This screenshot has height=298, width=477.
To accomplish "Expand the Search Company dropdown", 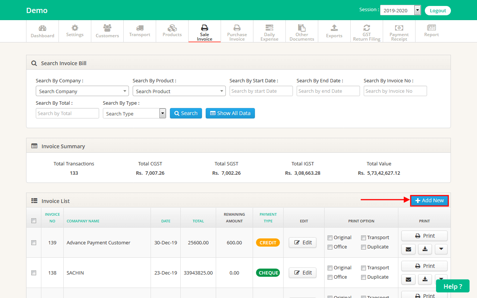I will pyautogui.click(x=82, y=91).
